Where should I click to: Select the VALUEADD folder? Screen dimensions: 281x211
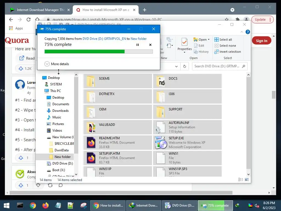(117, 127)
